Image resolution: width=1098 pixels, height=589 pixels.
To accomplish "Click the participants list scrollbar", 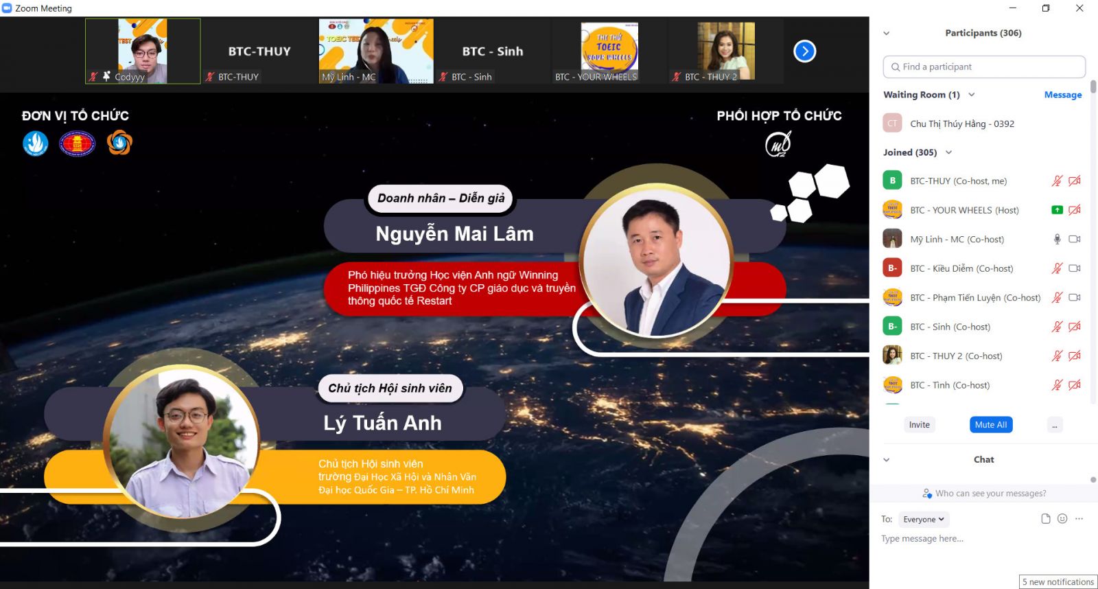I will point(1093,87).
